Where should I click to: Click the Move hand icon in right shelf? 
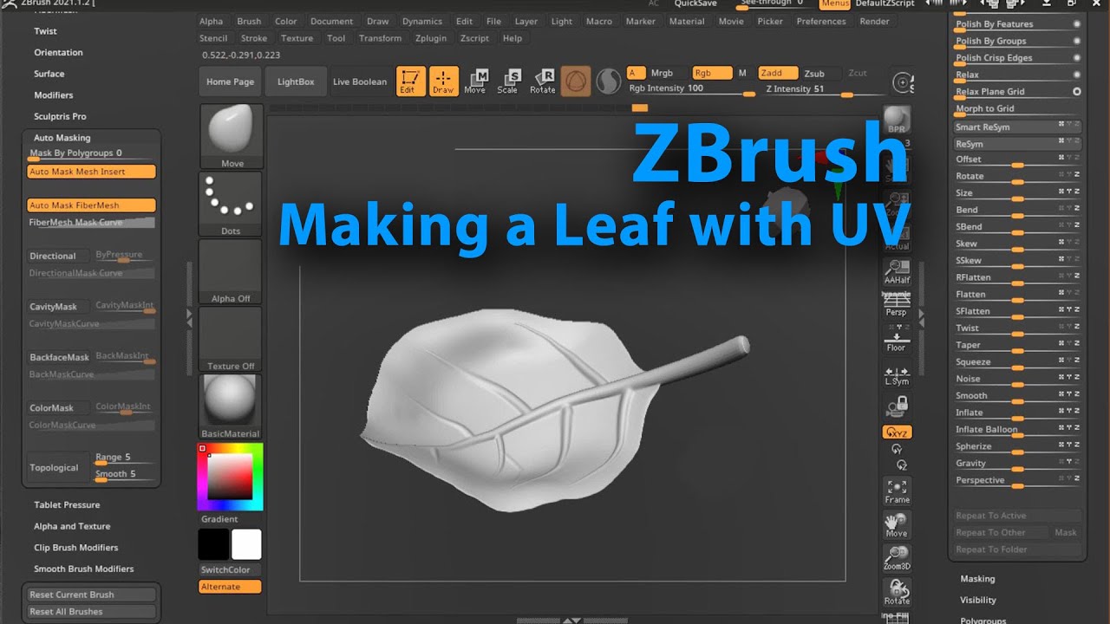click(897, 525)
